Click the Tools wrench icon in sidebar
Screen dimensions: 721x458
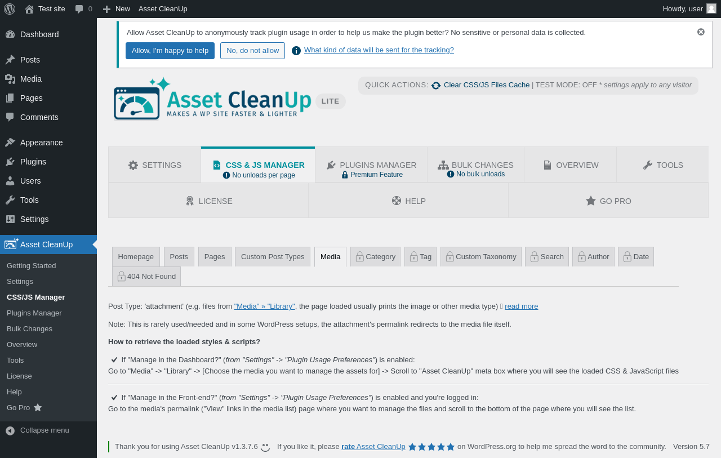[10, 200]
